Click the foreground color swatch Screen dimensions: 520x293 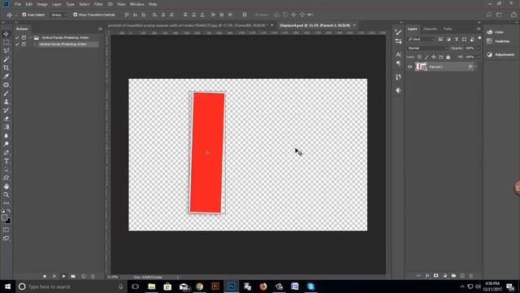pos(4,217)
